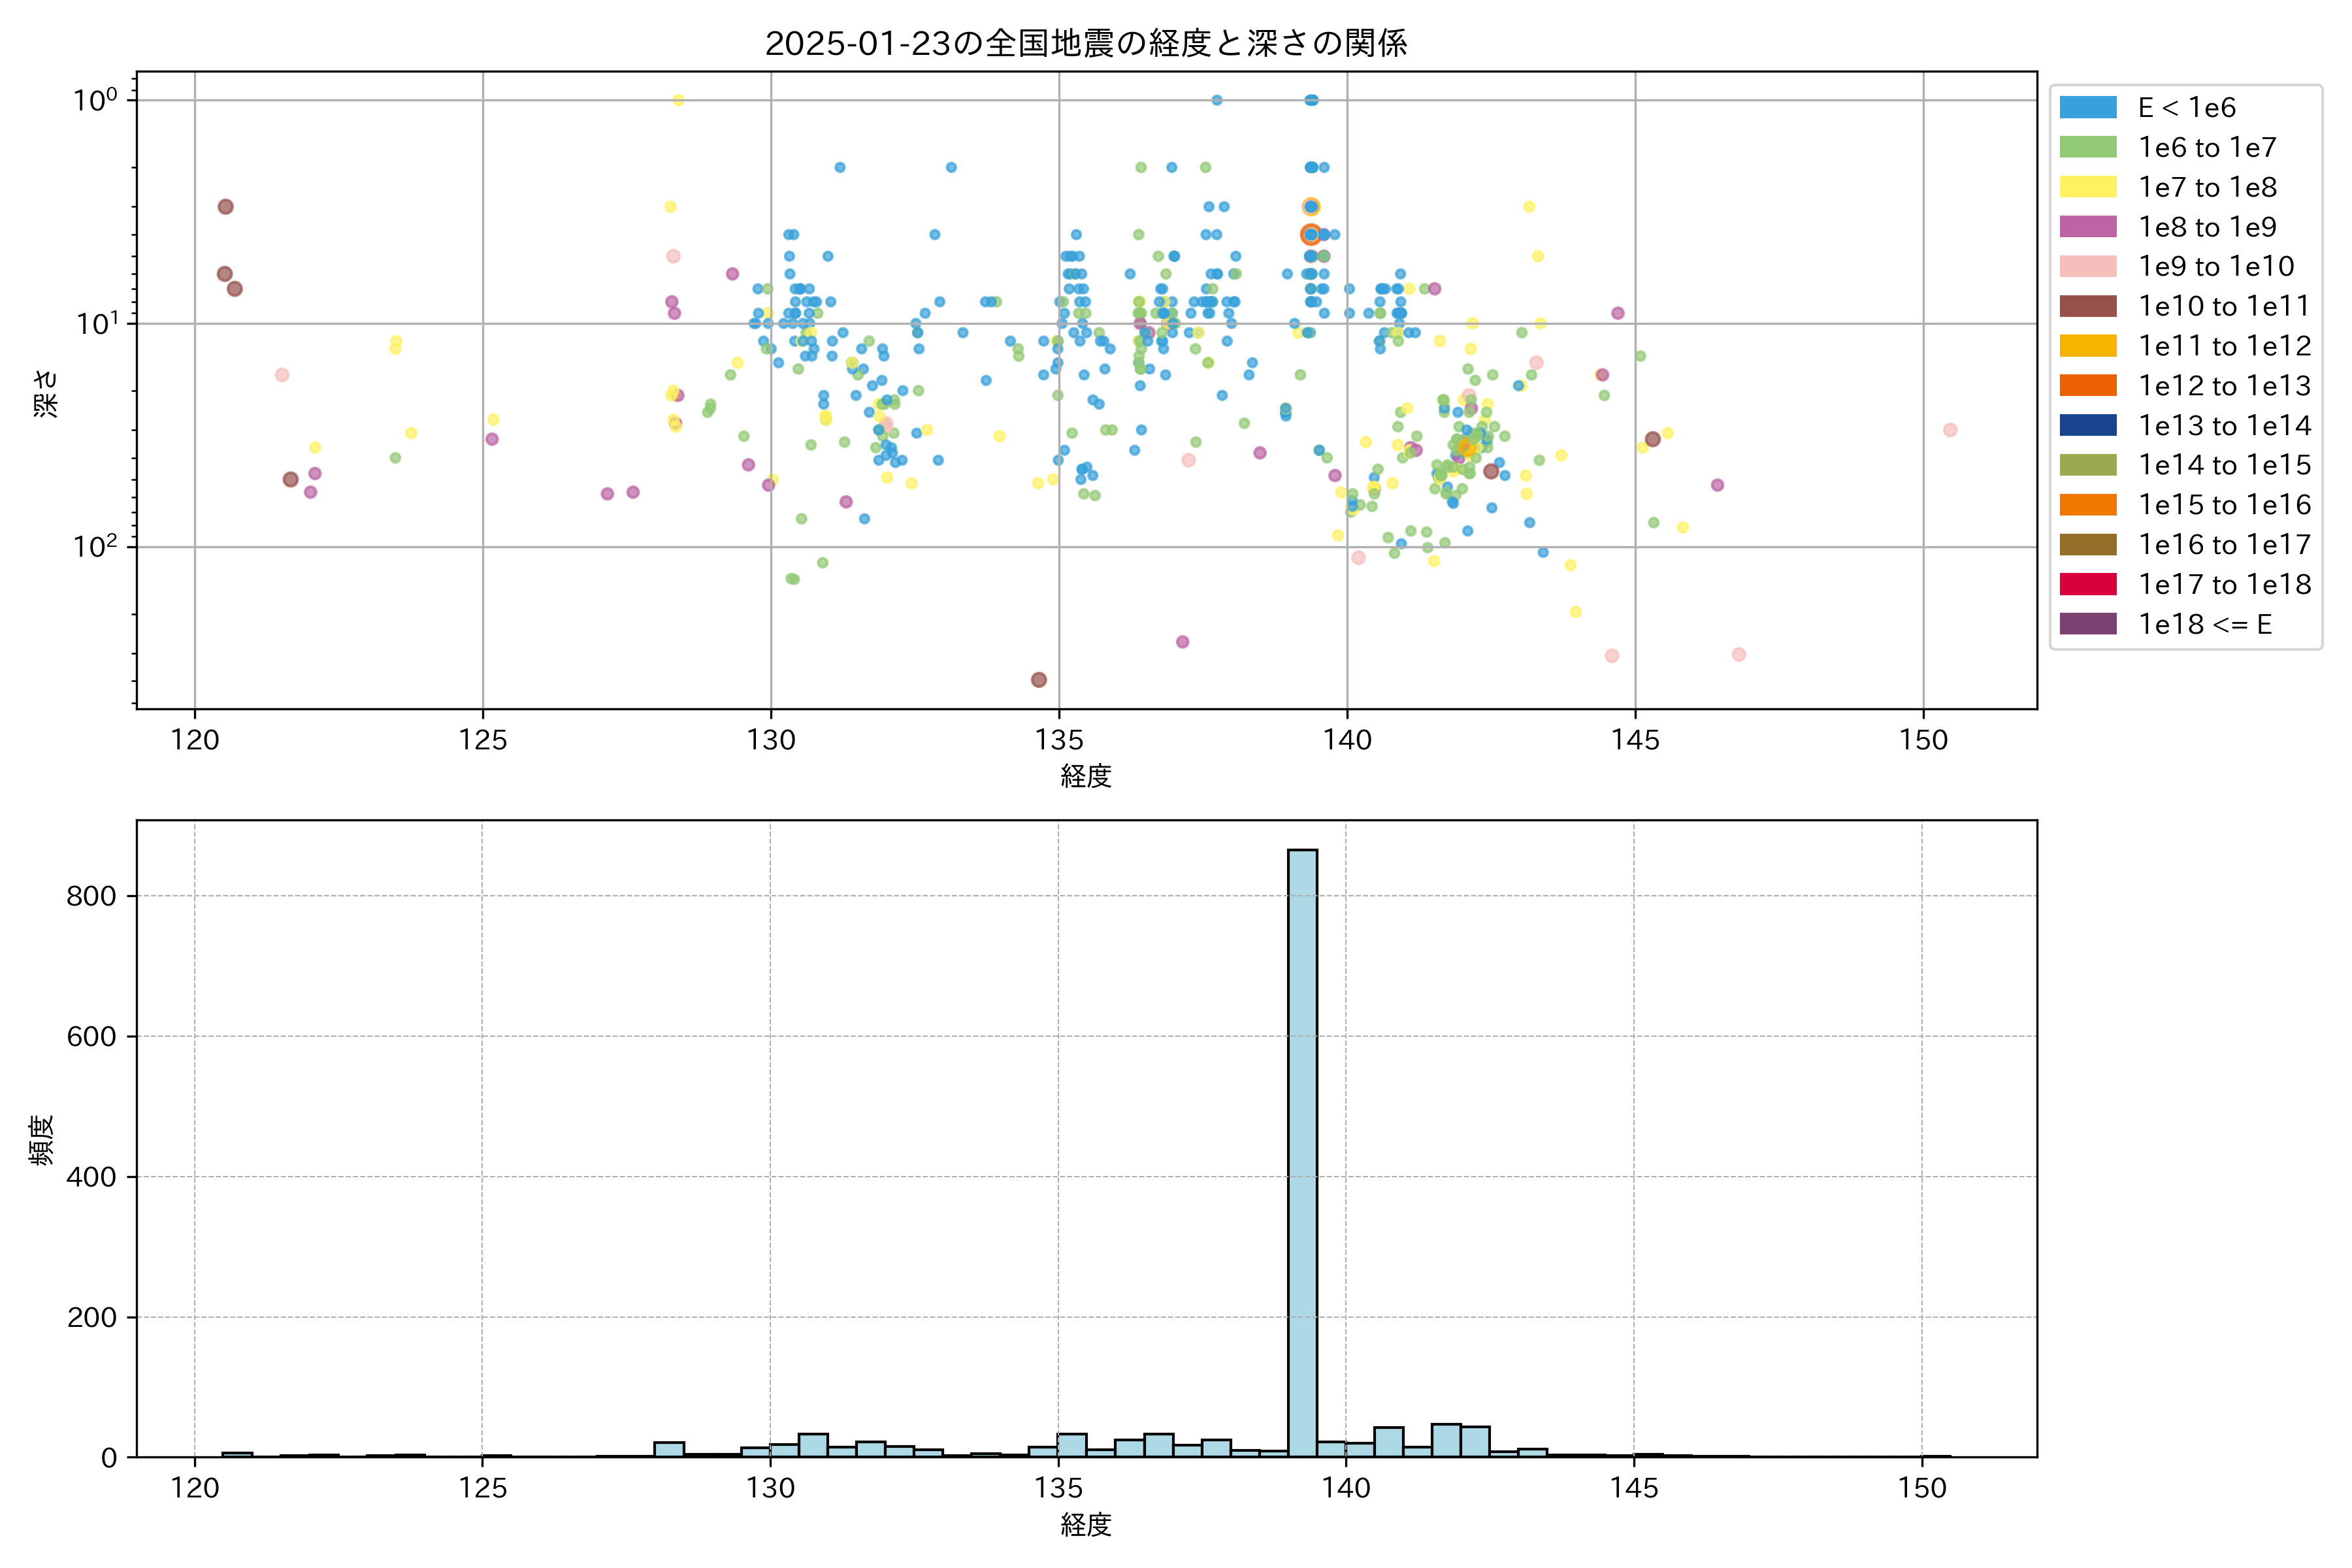Screen dimensions: 2352x1568
Task: Click the 経度 x-axis label under histogram
Action: [x=1086, y=1524]
